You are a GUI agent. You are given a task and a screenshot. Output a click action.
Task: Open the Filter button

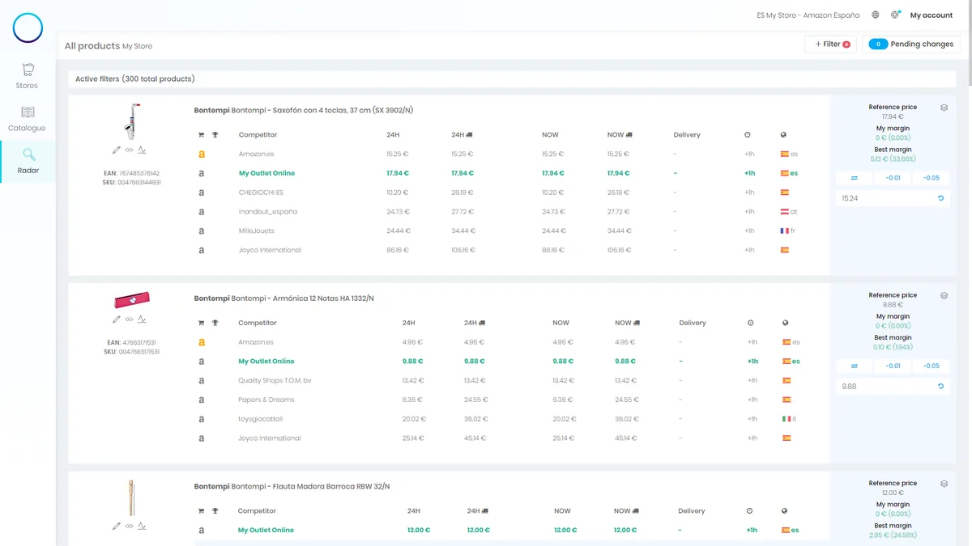831,44
